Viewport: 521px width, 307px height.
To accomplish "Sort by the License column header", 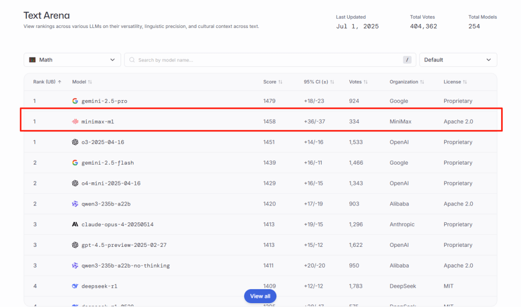I will [455, 82].
